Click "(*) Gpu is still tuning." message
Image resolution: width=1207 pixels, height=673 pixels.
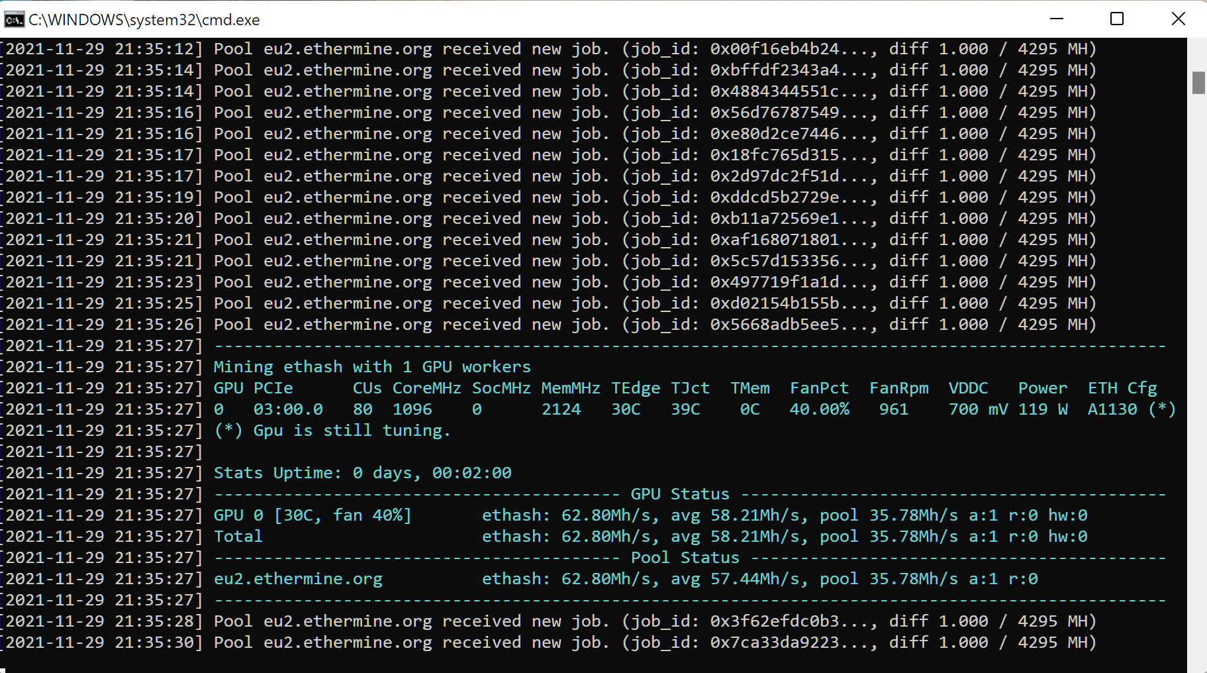[332, 431]
